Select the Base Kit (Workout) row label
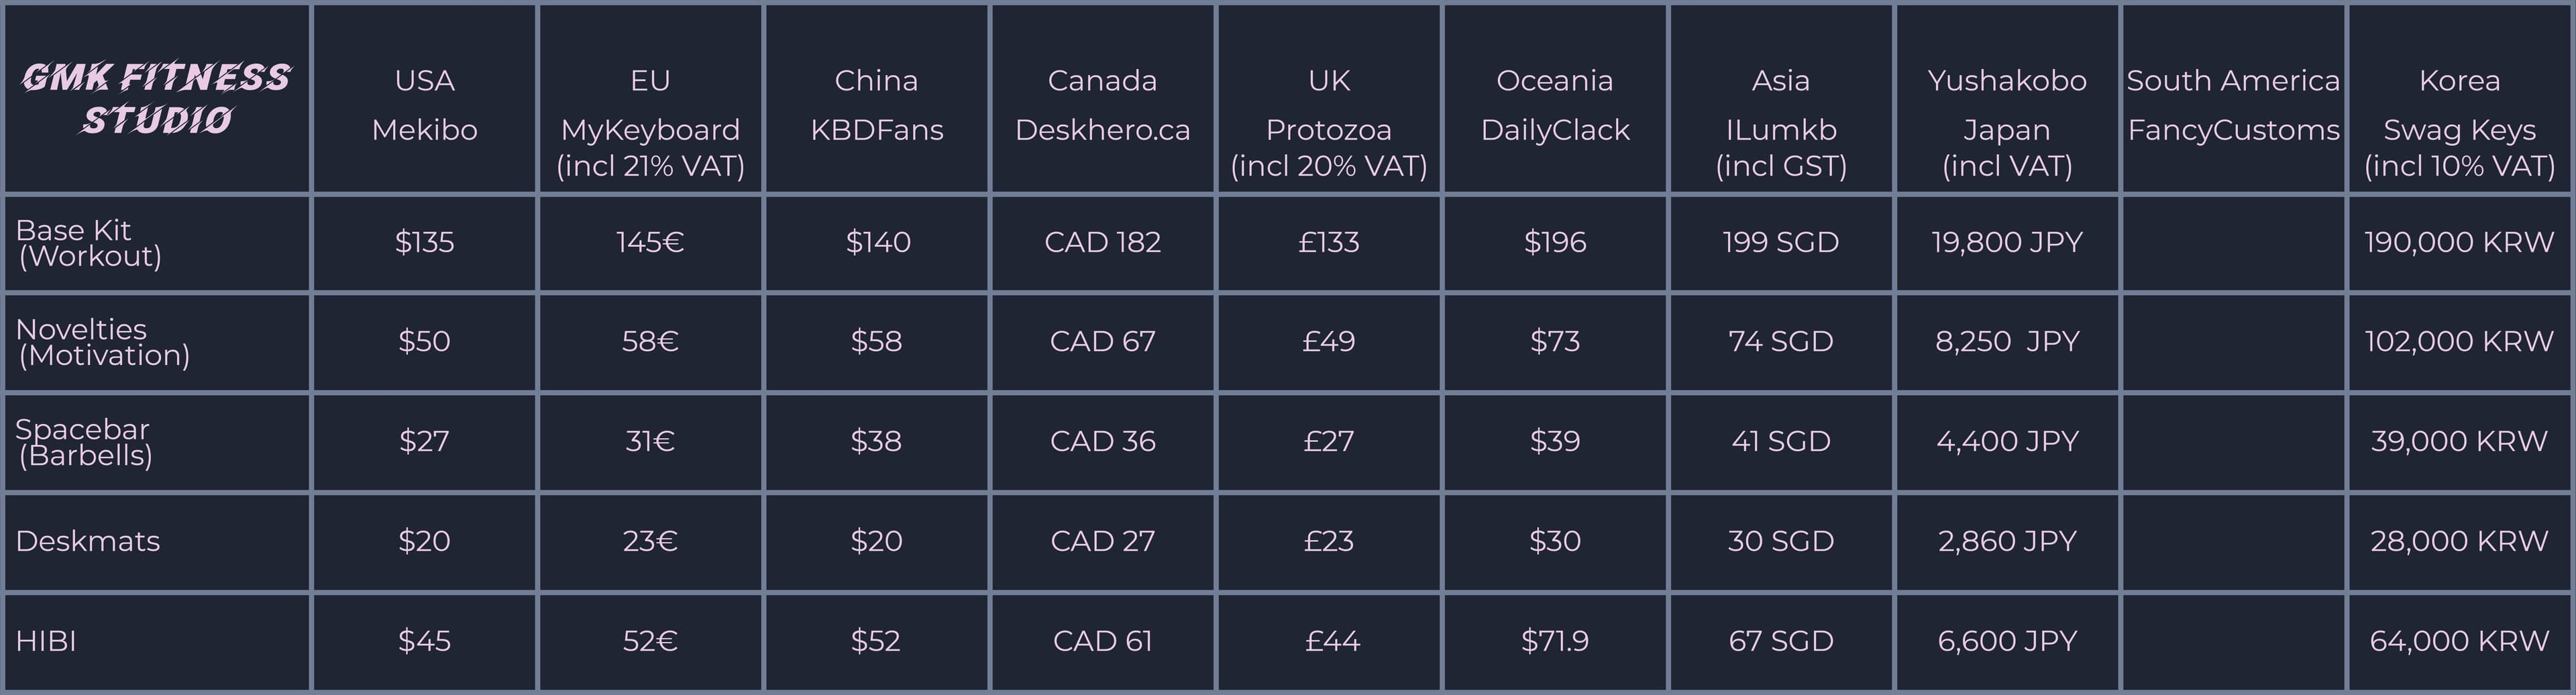Screen dimensions: 2576x695 point(89,243)
